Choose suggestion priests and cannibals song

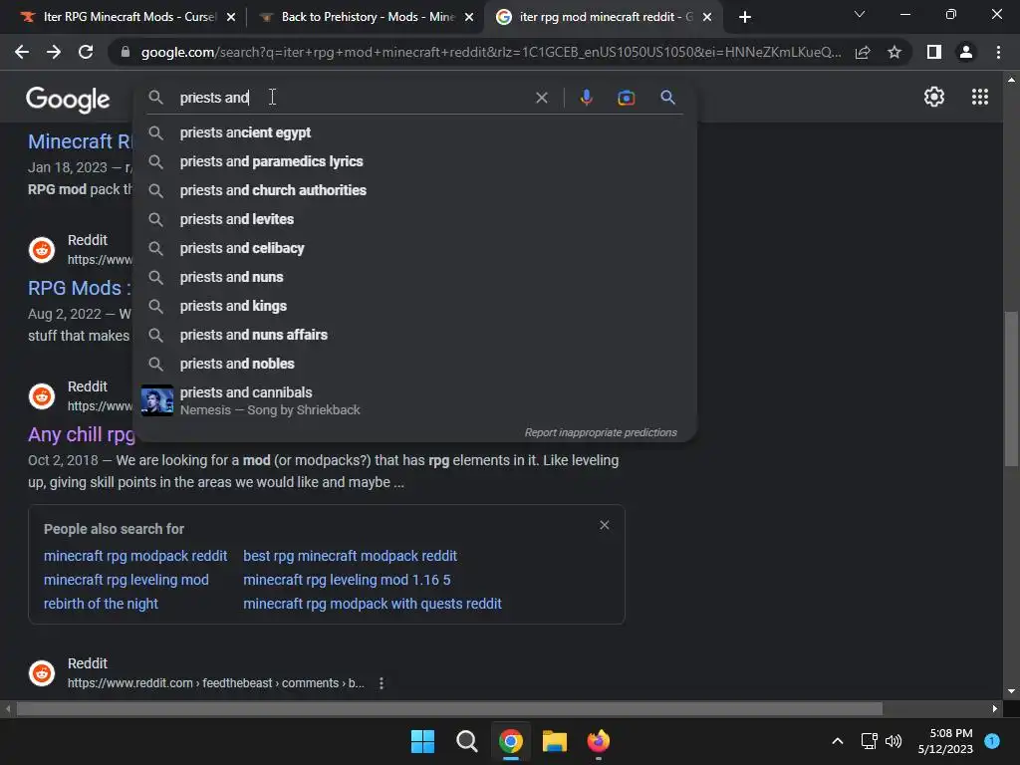(414, 400)
